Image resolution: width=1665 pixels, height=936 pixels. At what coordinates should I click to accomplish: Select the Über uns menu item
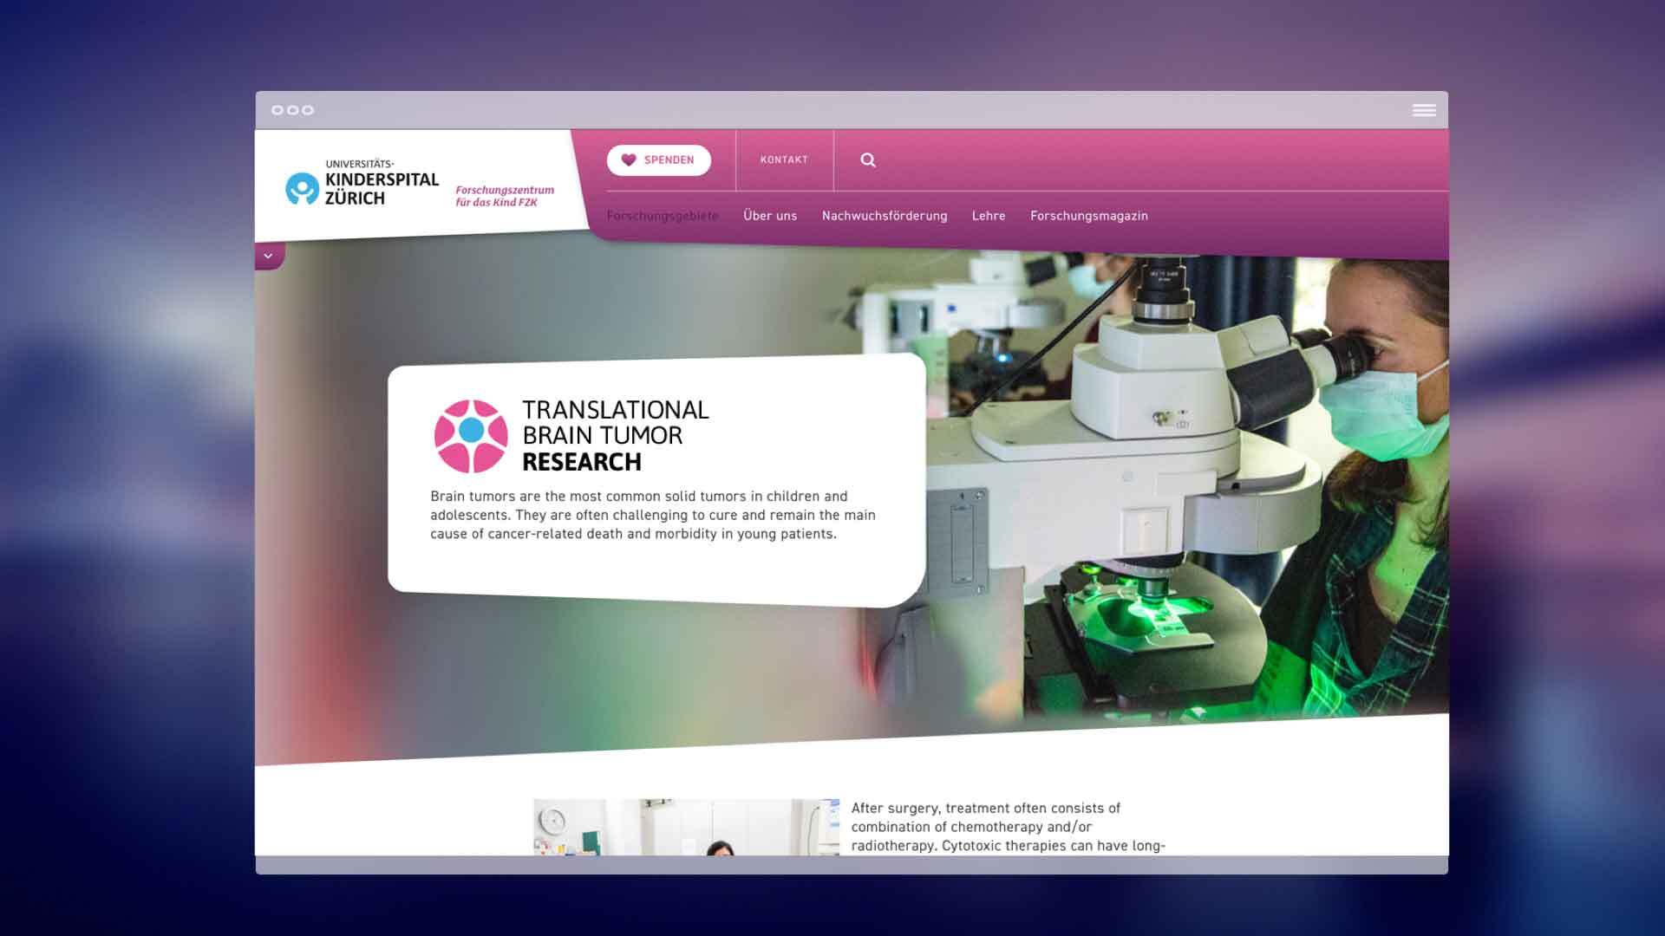(x=770, y=216)
